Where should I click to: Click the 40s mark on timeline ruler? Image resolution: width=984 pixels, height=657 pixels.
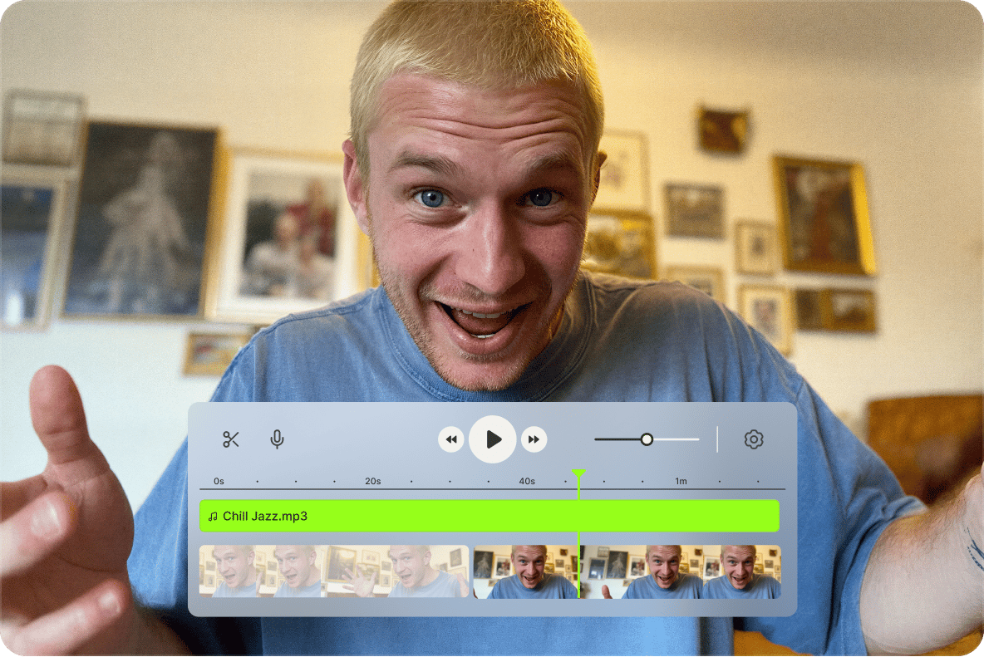point(527,481)
